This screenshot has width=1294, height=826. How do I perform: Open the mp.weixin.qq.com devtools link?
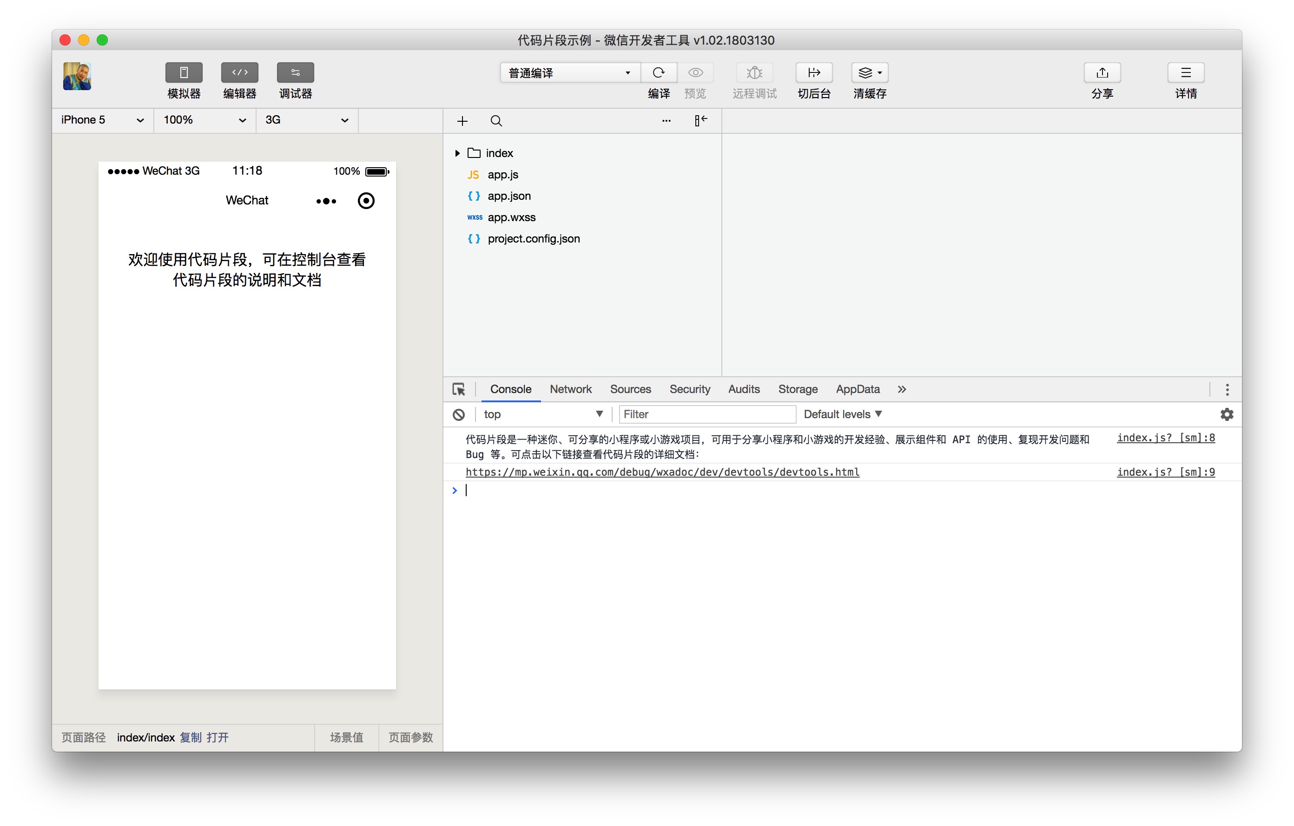point(662,472)
